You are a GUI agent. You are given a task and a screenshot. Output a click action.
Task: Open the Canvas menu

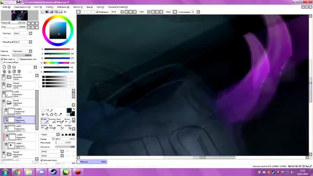pos(38,7)
